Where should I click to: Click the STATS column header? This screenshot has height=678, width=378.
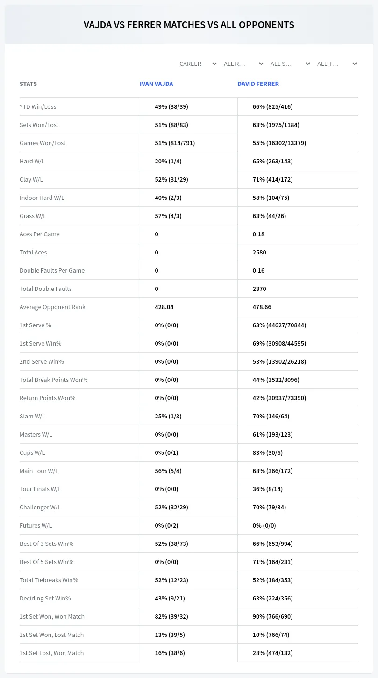[28, 84]
